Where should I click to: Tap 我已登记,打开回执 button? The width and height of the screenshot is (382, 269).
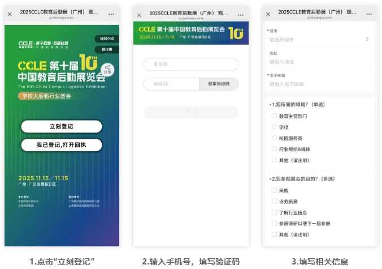tap(62, 145)
